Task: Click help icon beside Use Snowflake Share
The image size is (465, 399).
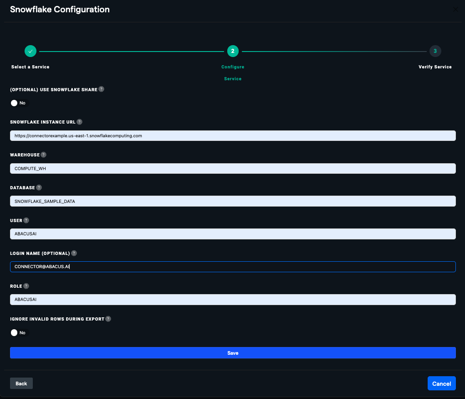Action: [x=101, y=89]
